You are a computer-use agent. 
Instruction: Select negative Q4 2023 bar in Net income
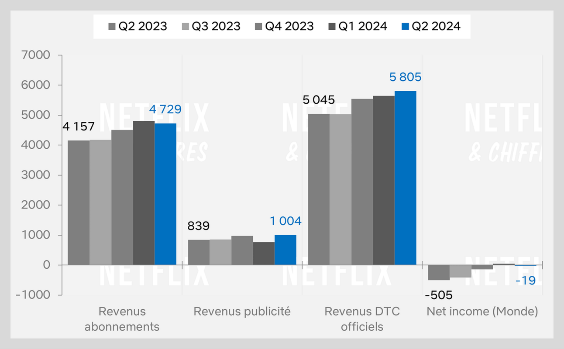tap(482, 267)
